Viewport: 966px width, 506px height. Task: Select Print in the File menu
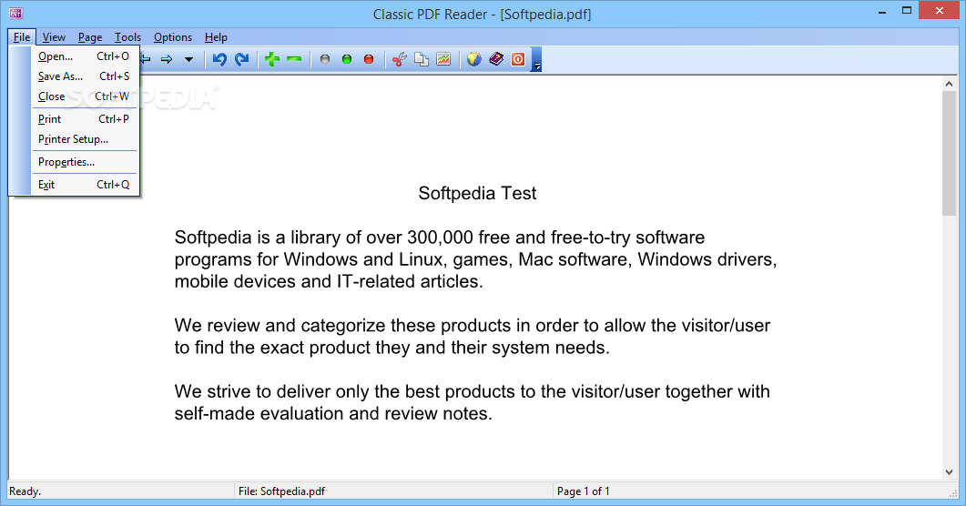tap(85, 119)
